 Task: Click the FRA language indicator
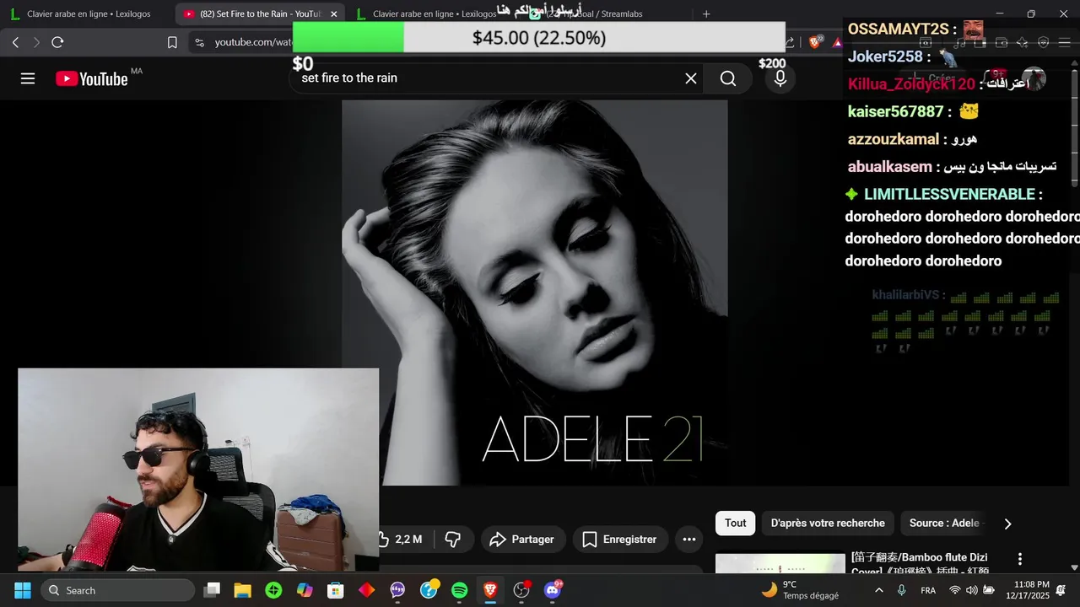click(x=928, y=590)
